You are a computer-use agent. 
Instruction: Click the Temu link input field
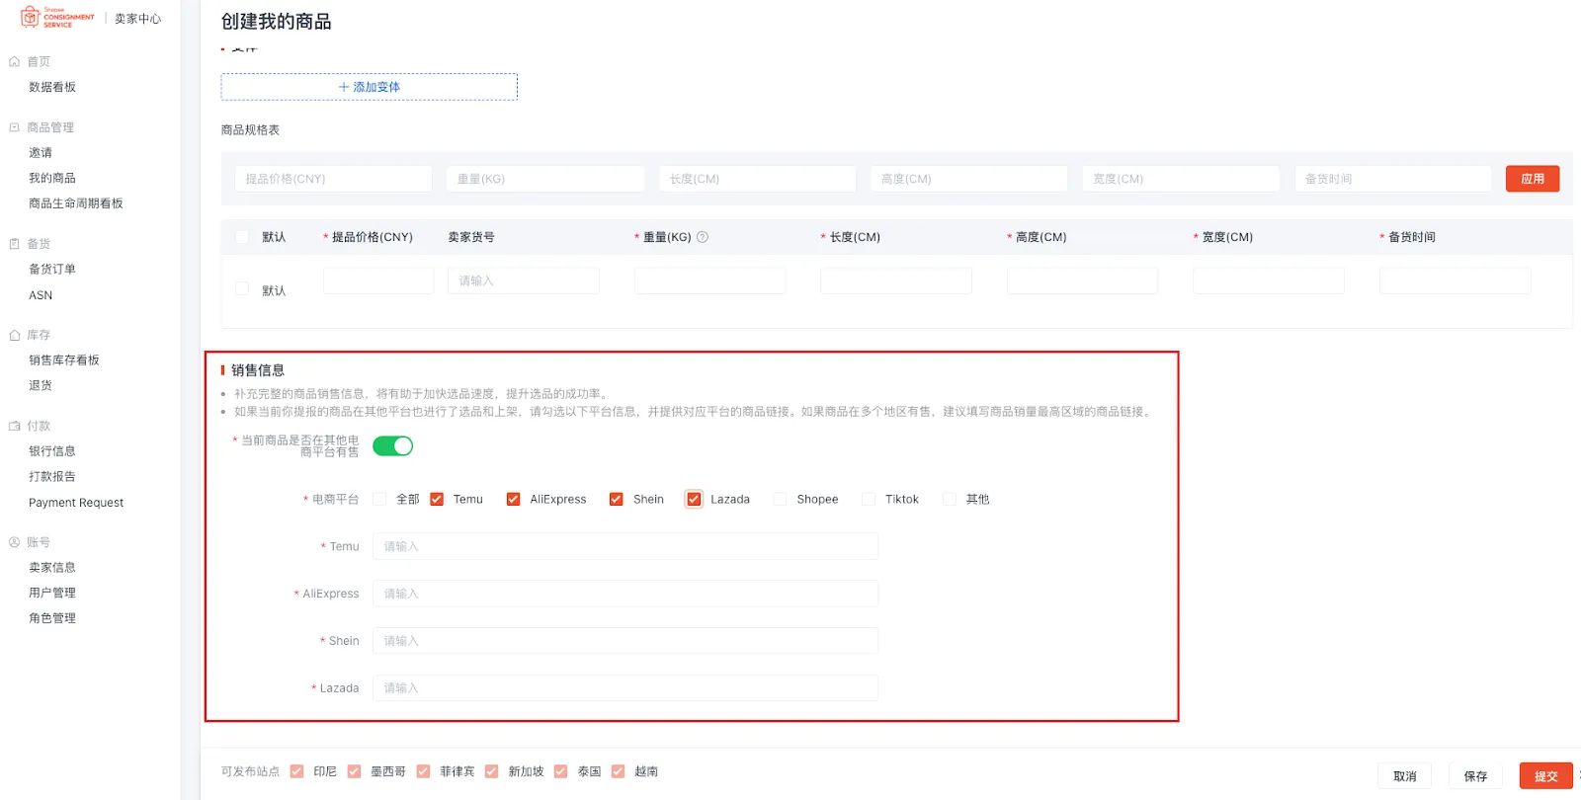click(x=625, y=546)
